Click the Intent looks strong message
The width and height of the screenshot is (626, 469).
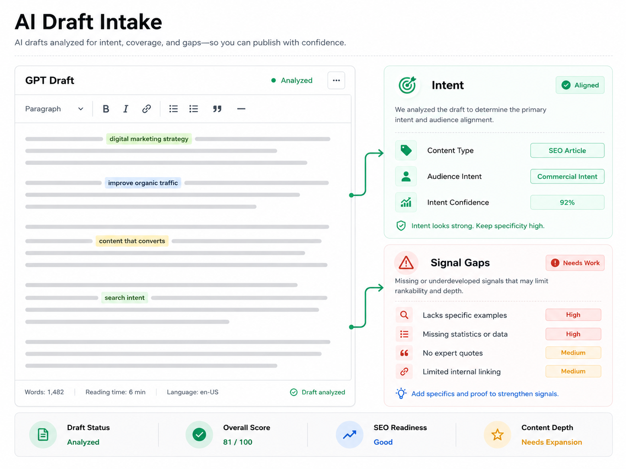coord(478,225)
